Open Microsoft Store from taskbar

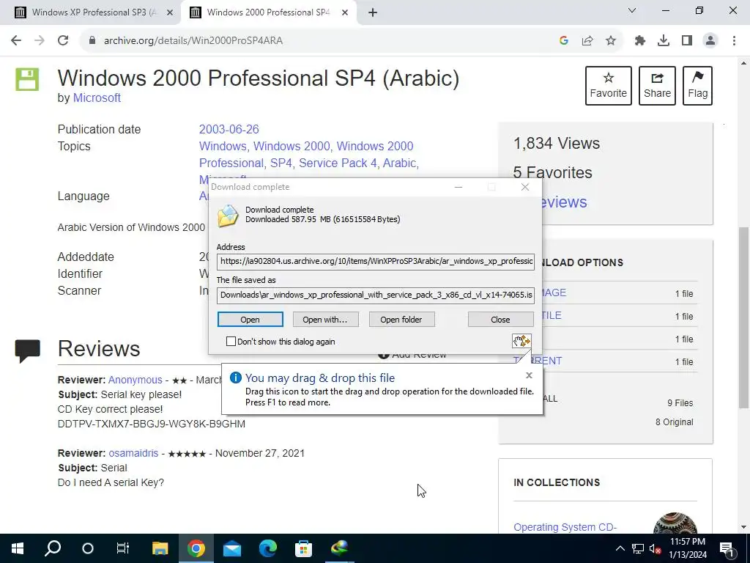click(x=304, y=548)
